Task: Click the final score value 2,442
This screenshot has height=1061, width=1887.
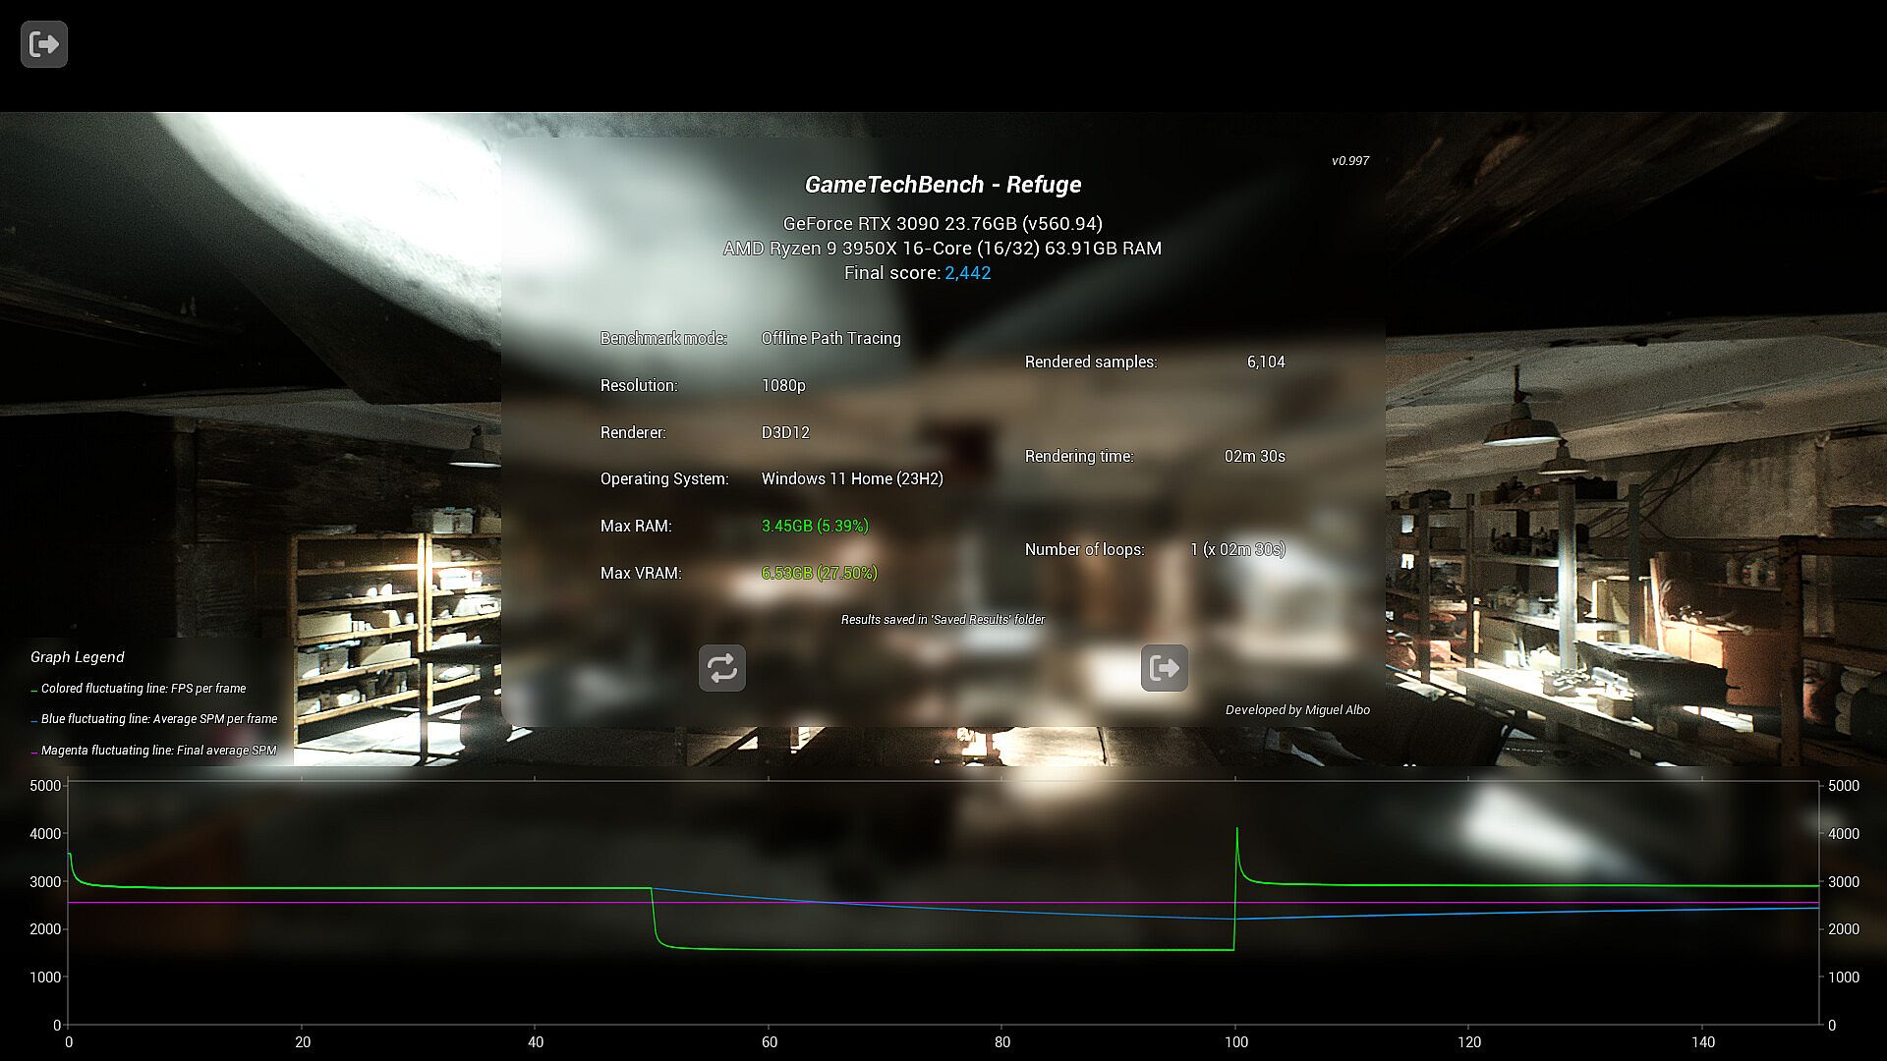Action: 967,273
